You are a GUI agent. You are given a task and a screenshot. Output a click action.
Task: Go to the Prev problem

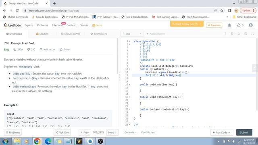point(85,133)
